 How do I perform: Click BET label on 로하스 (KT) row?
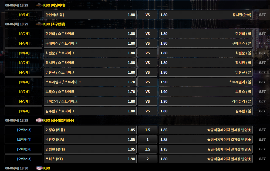tap(262, 159)
